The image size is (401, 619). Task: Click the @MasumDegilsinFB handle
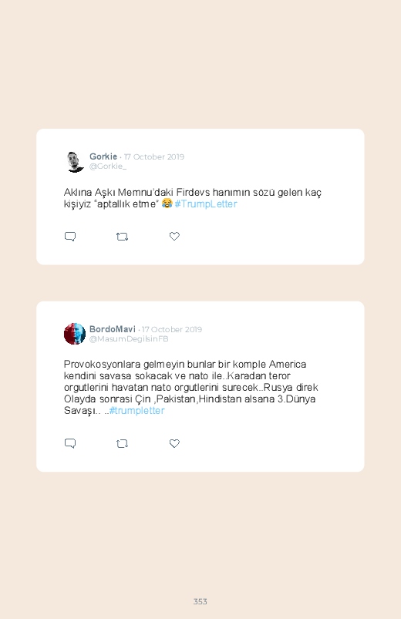(x=129, y=338)
